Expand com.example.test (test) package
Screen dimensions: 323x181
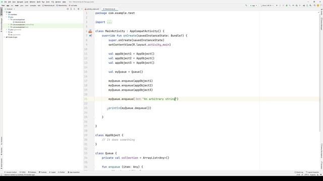pos(9,27)
